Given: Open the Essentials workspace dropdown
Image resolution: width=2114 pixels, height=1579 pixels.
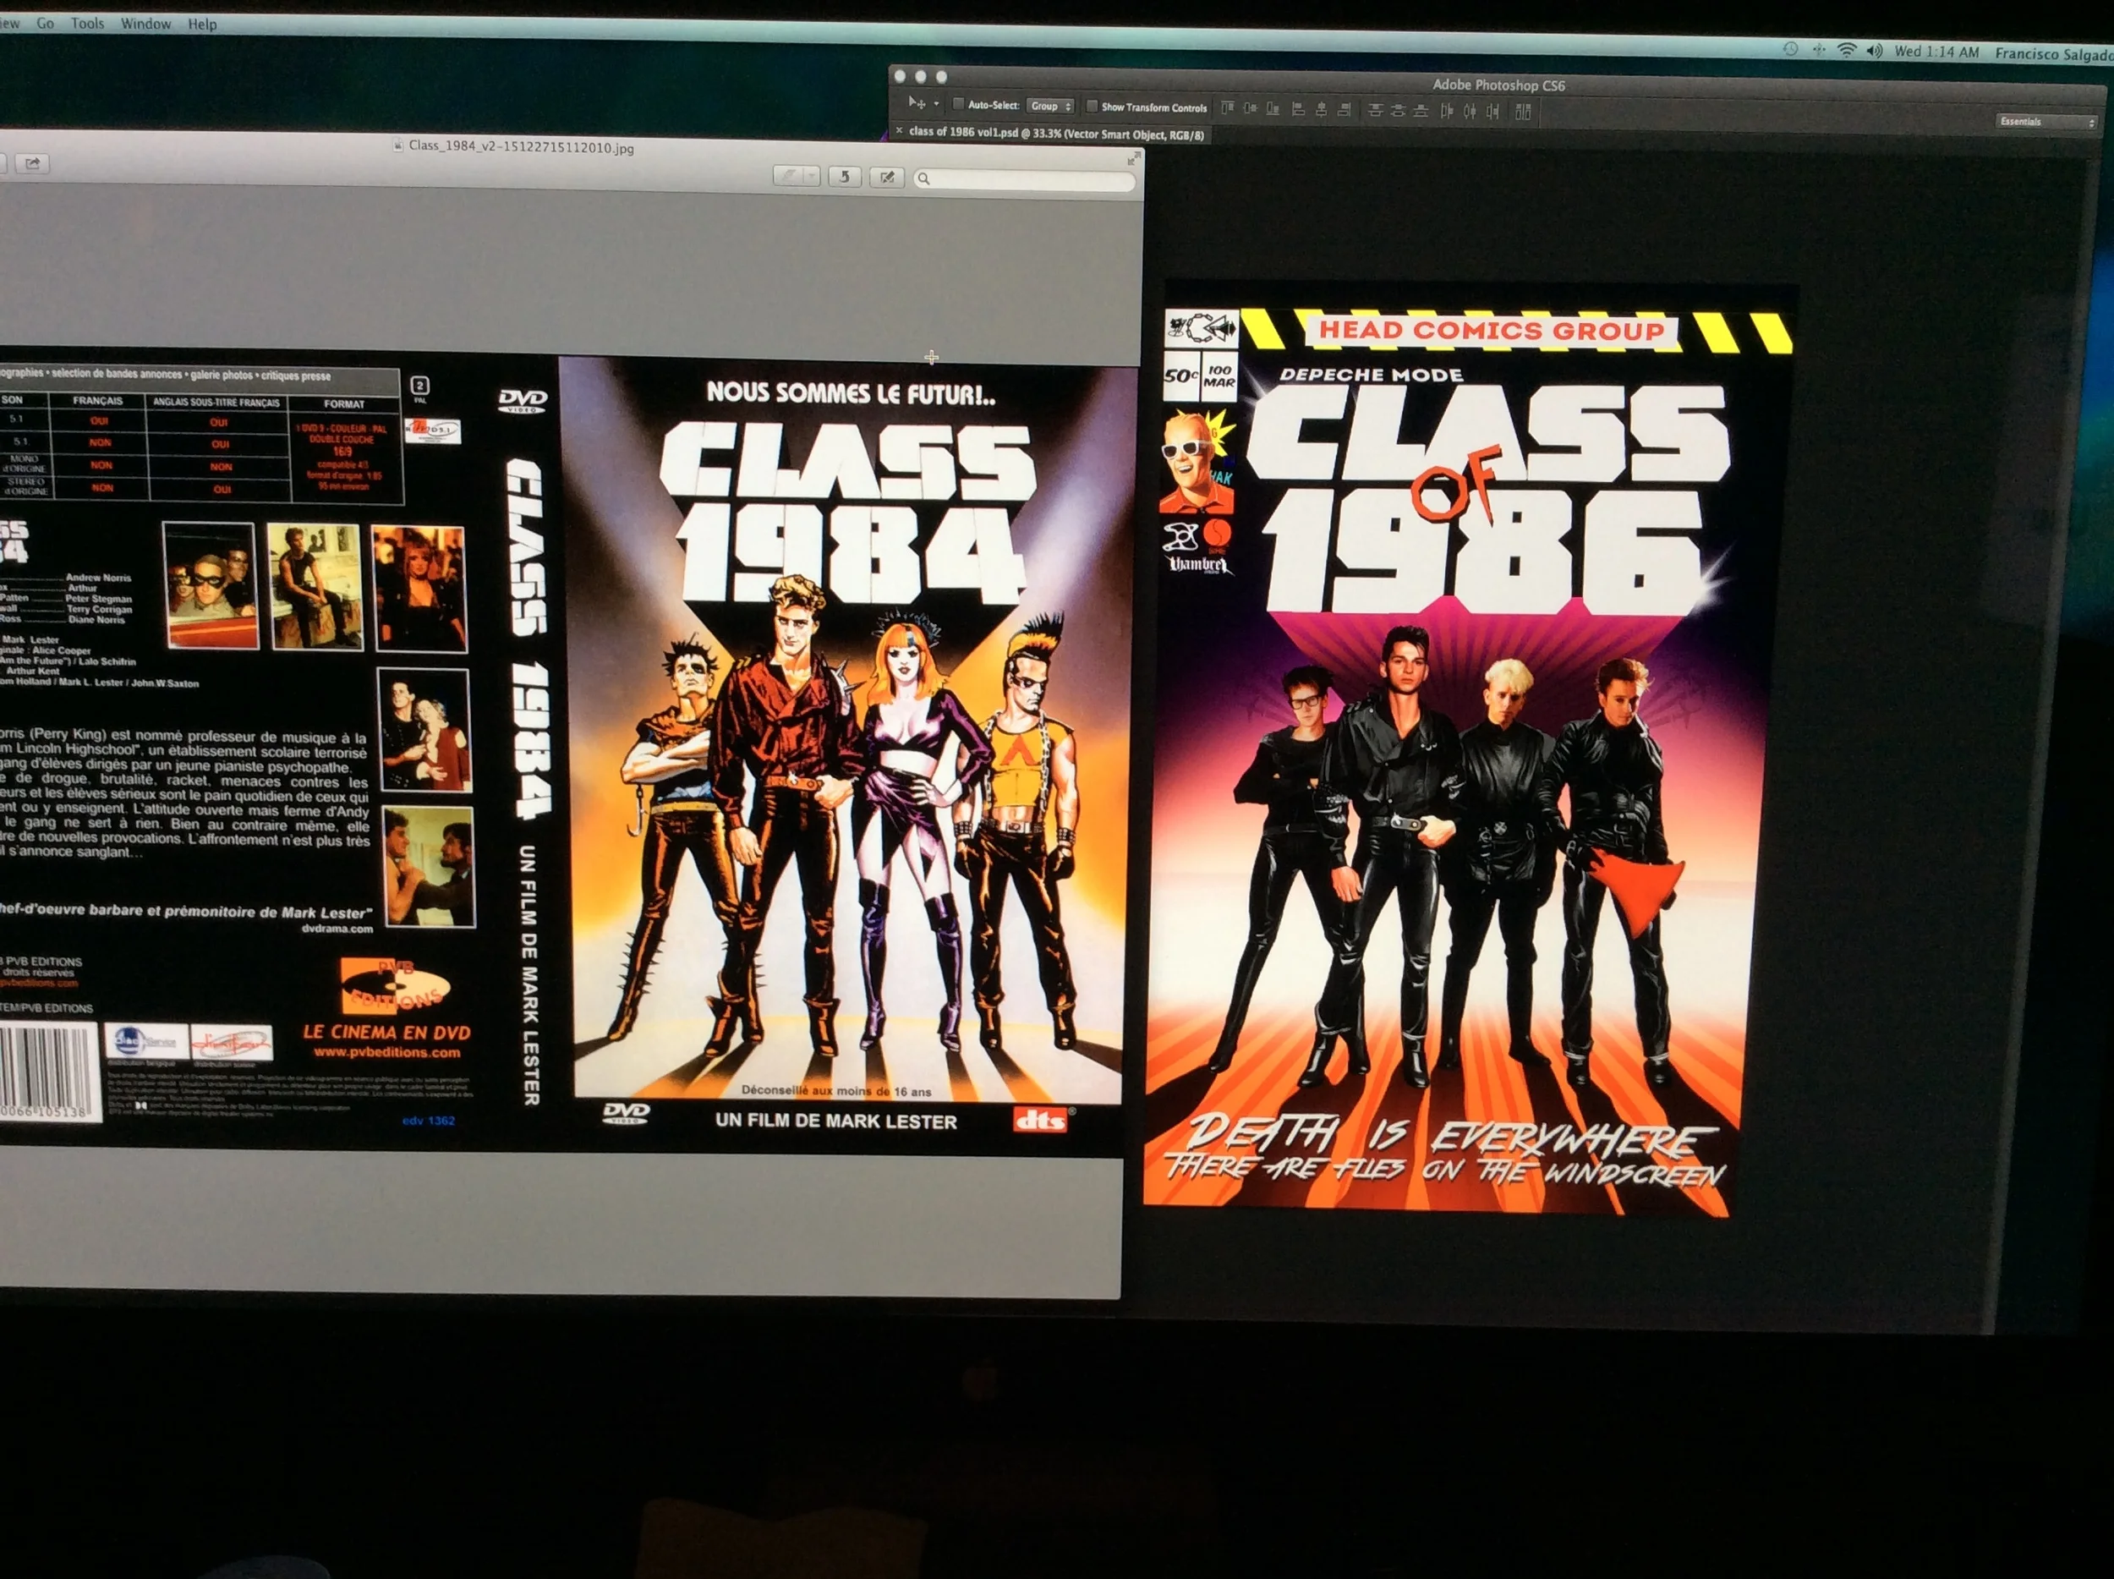Looking at the screenshot, I should click(2046, 123).
